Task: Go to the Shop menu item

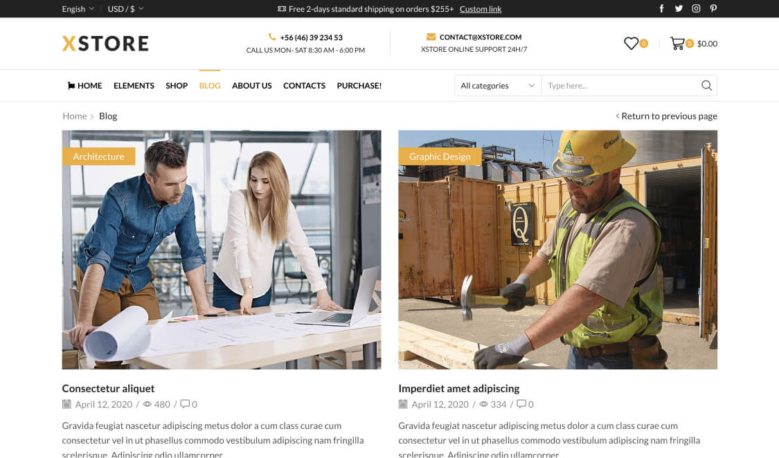Action: tap(177, 86)
